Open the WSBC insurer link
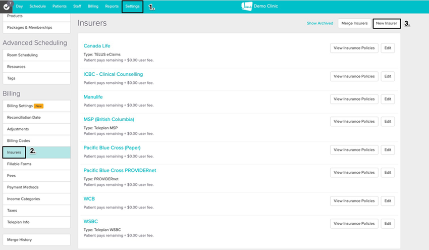This screenshot has height=250, width=429. (x=90, y=222)
